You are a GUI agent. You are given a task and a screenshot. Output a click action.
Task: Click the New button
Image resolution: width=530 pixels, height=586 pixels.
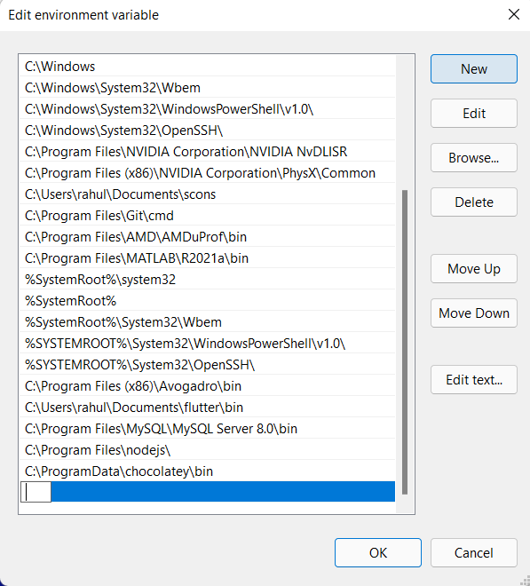pyautogui.click(x=473, y=68)
